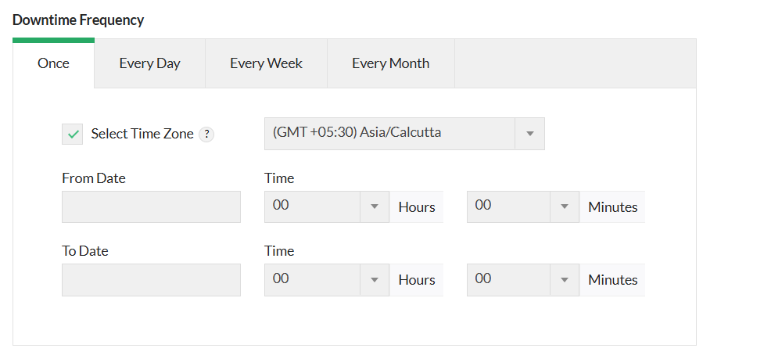Switch to the Once tab
Screen dimensions: 764x359
[x=53, y=63]
